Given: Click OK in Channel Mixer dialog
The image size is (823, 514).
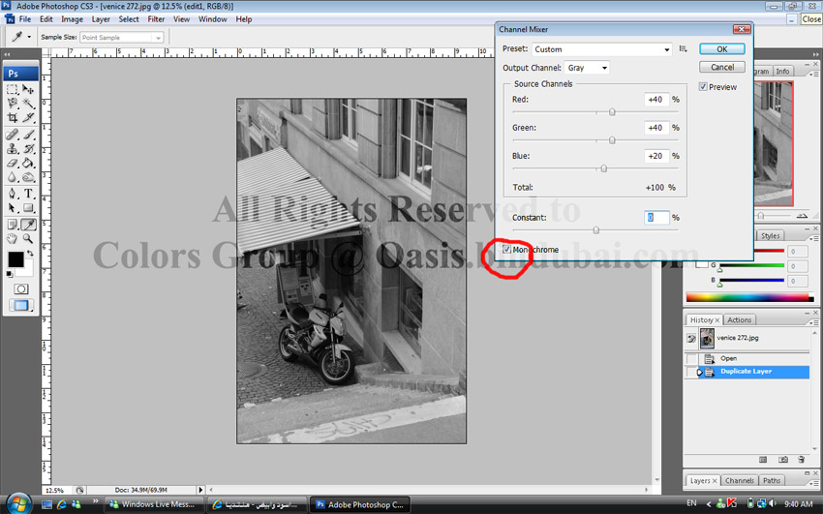Looking at the screenshot, I should click(722, 48).
